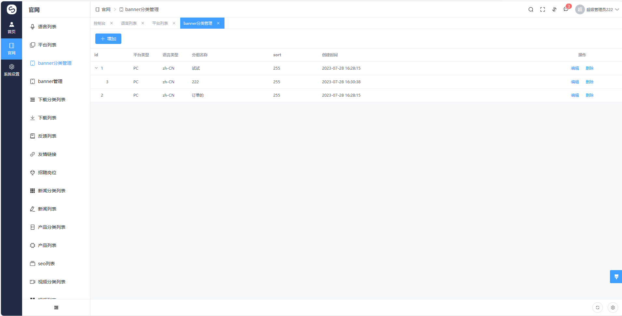Edit the 订单的 row
Viewport: 622px width, 316px height.
(x=575, y=95)
